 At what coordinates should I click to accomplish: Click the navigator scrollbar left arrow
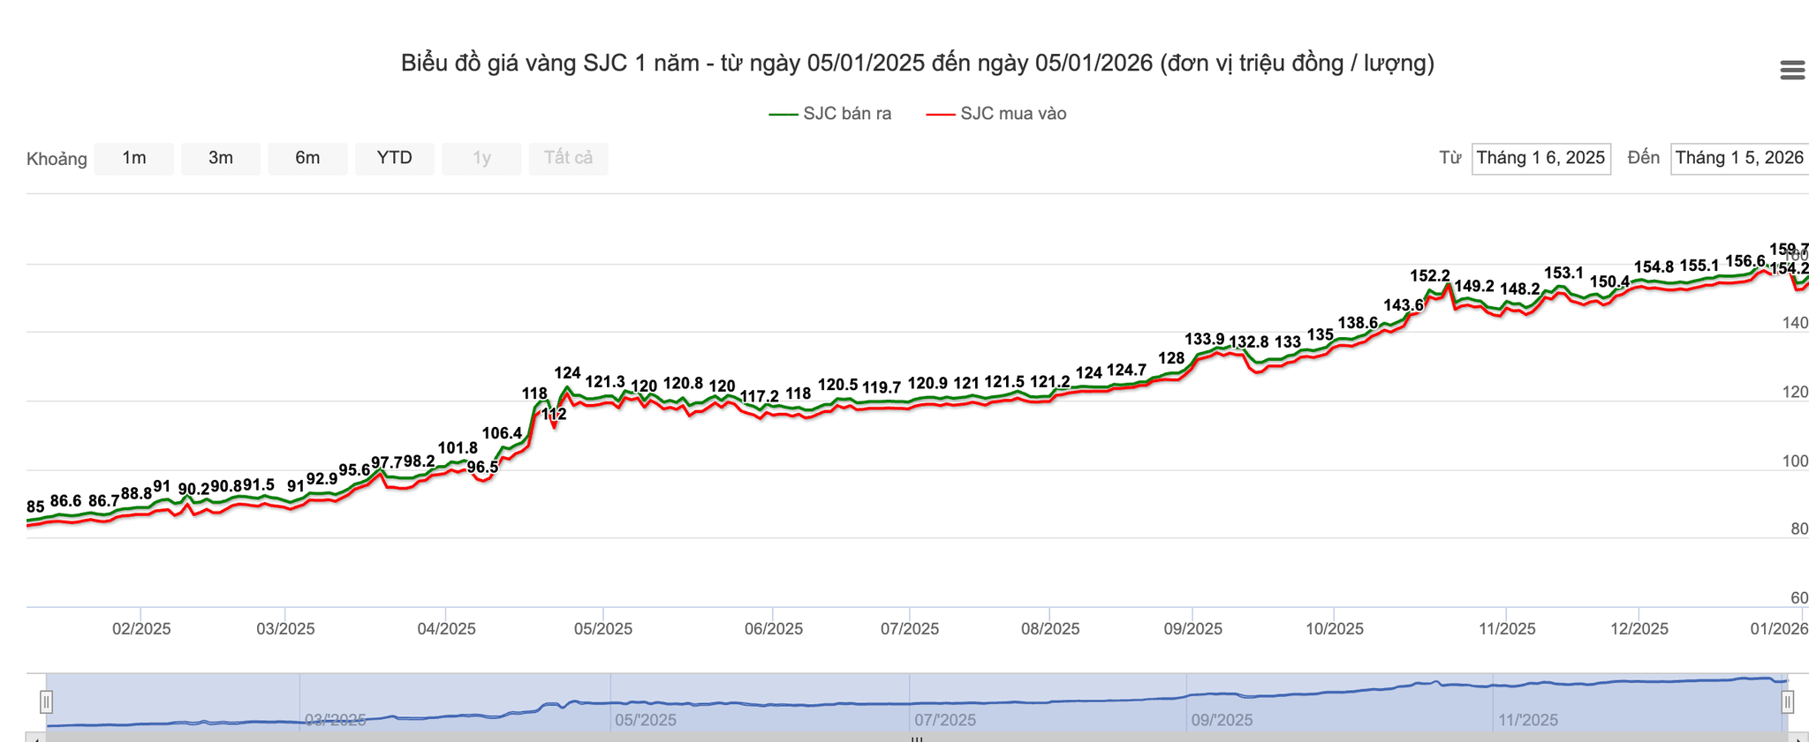tap(35, 738)
